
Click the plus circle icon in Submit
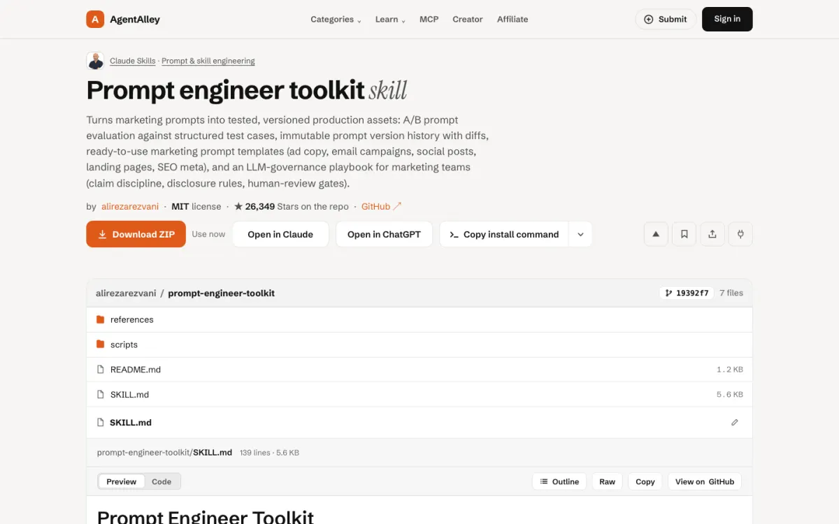click(649, 20)
